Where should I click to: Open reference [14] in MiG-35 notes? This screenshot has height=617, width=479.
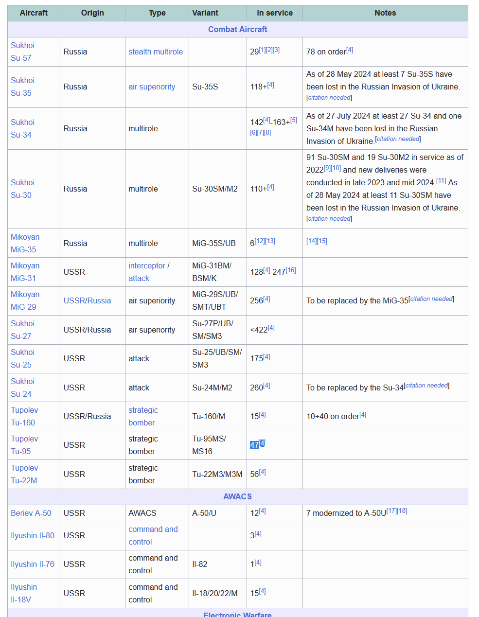(311, 241)
